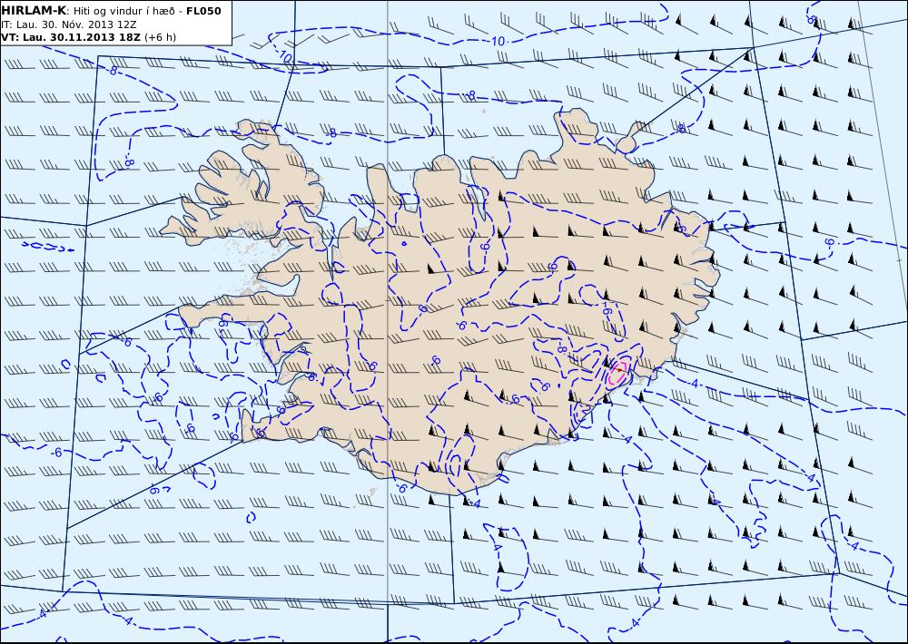This screenshot has width=908, height=644.
Task: Click the "HIRLAM-K" title text
Action: [x=34, y=11]
